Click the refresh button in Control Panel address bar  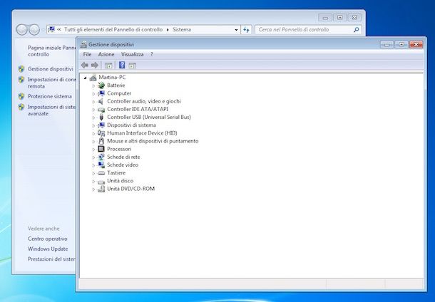[246, 30]
